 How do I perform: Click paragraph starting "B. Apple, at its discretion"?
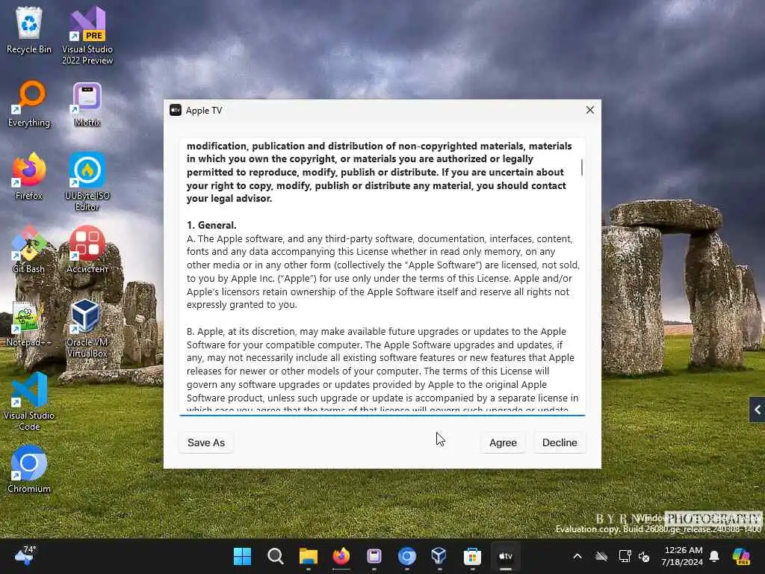click(383, 371)
